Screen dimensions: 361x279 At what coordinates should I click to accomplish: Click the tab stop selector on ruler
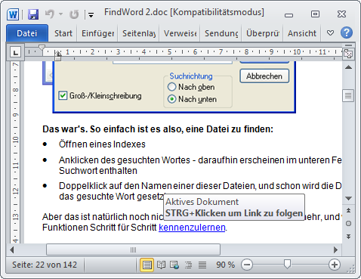coord(15,52)
